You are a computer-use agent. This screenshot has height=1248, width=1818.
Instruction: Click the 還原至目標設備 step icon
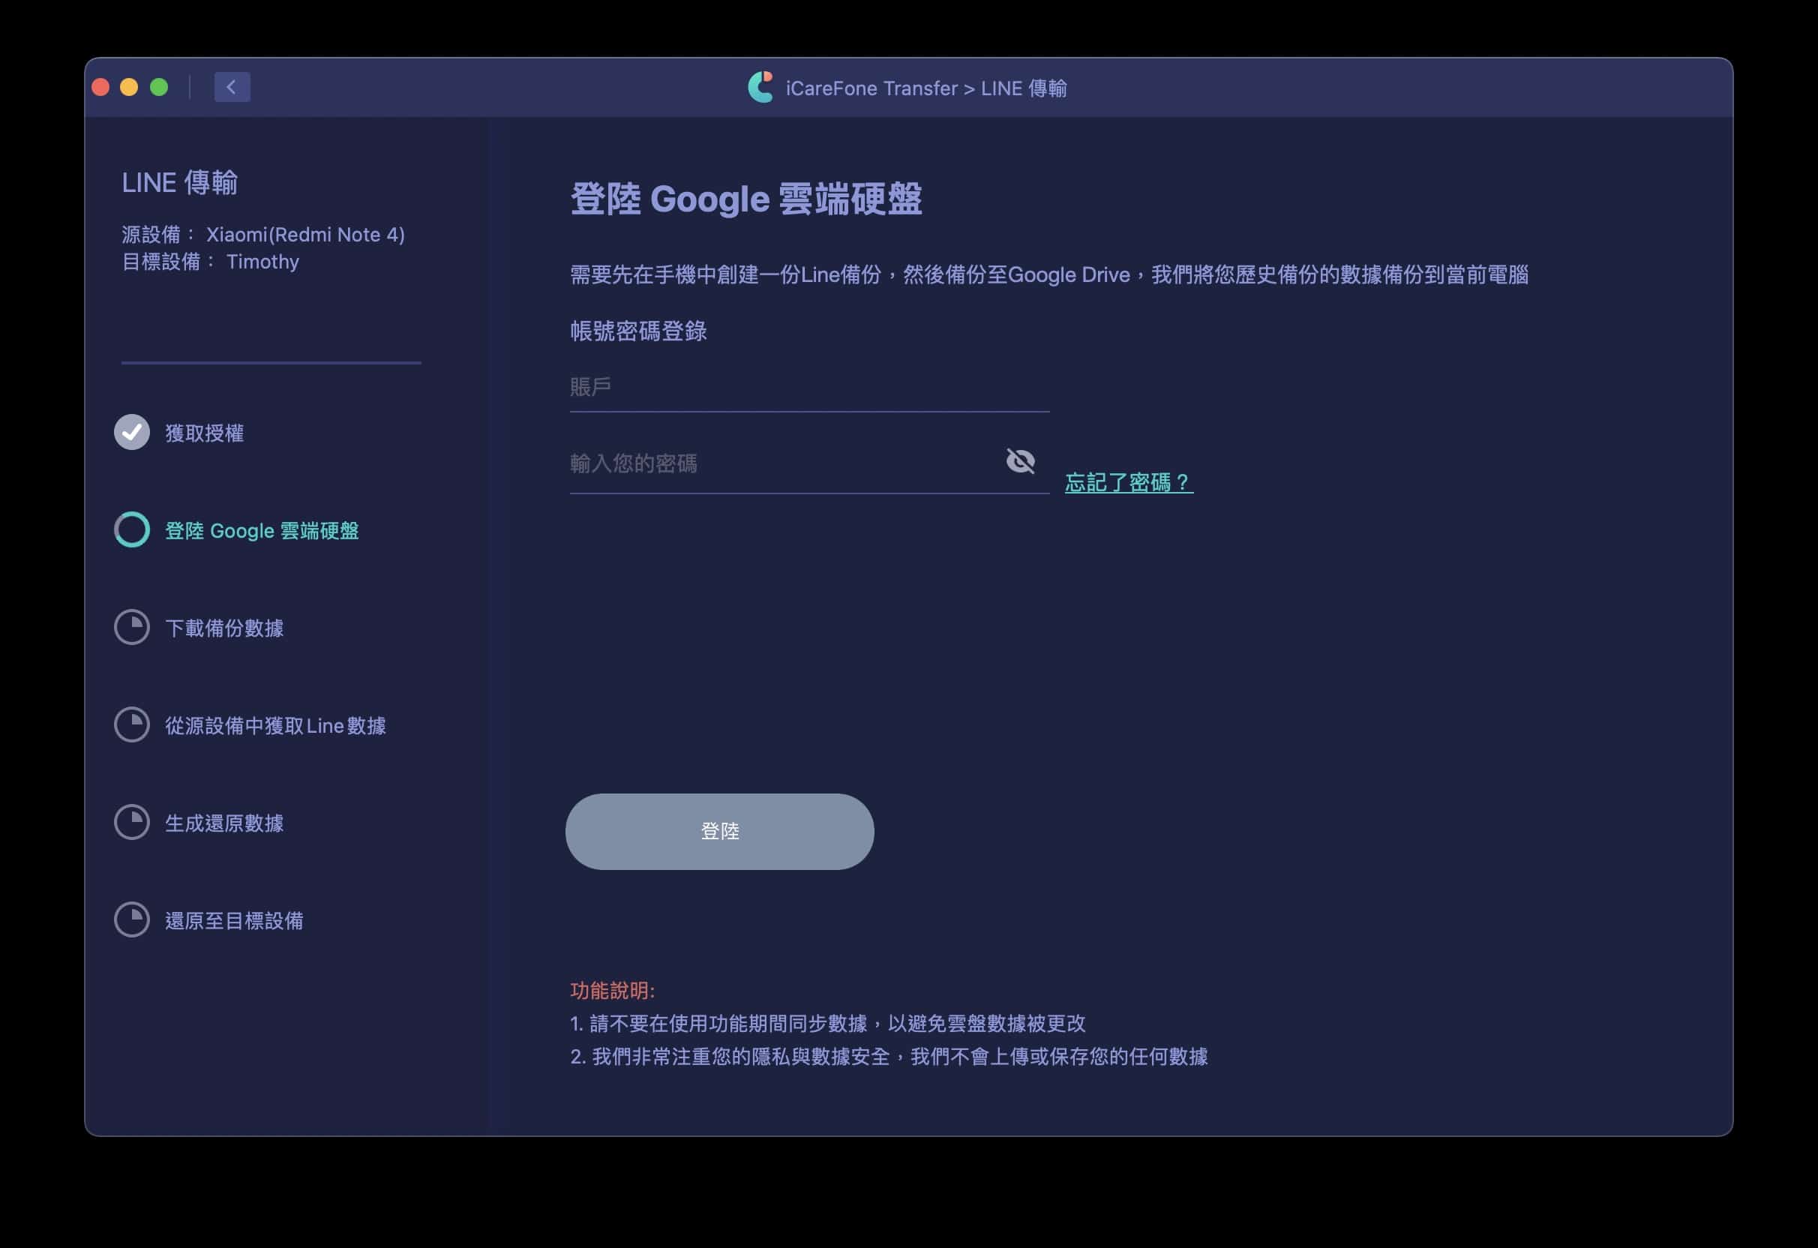[132, 920]
